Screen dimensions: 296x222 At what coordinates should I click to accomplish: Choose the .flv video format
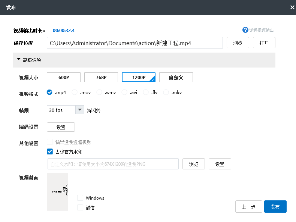coord(146,92)
